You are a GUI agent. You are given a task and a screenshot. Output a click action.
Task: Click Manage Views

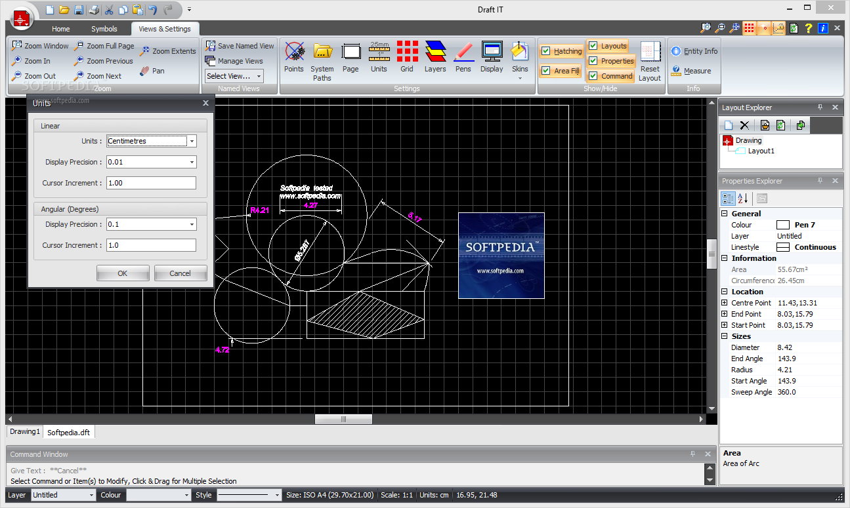234,61
